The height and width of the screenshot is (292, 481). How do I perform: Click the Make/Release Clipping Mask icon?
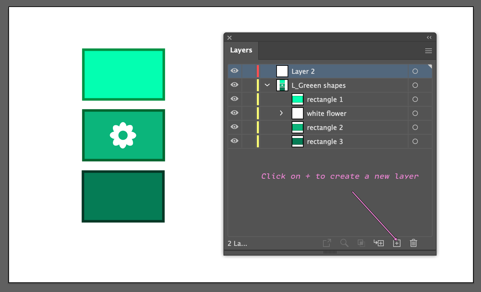(x=361, y=243)
